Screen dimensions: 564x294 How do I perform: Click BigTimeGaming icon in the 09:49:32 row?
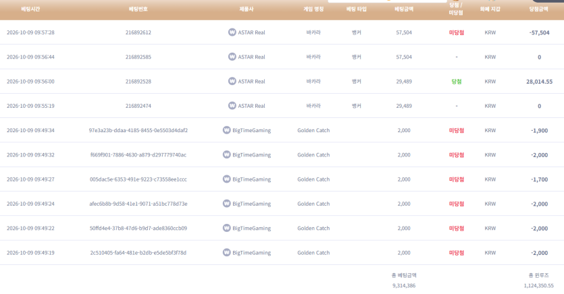click(226, 154)
